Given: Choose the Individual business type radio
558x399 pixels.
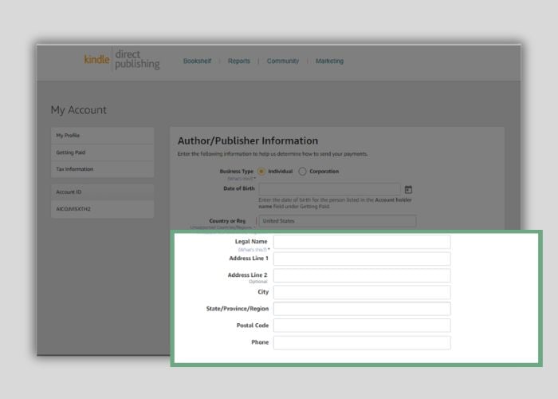Looking at the screenshot, I should tap(261, 172).
